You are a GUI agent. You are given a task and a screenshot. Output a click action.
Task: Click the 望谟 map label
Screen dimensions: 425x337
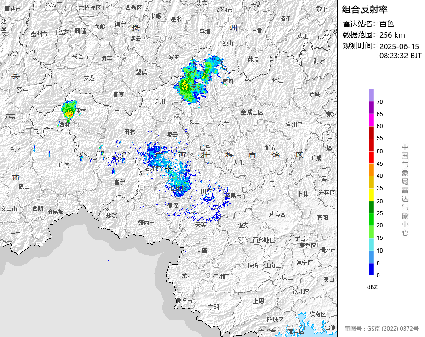click(x=142, y=72)
